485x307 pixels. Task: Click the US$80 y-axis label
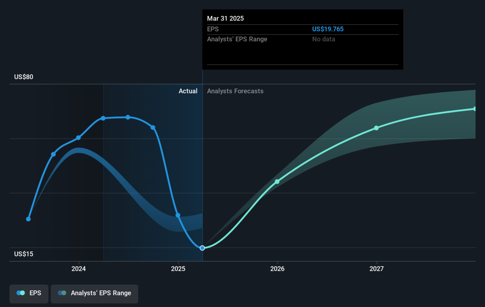pyautogui.click(x=23, y=77)
